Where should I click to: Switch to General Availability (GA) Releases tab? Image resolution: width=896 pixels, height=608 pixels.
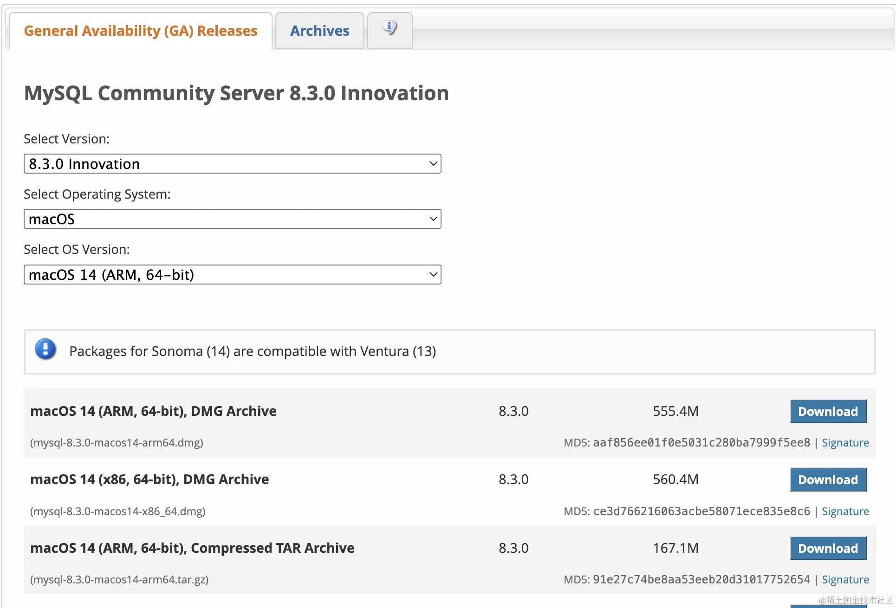click(140, 31)
